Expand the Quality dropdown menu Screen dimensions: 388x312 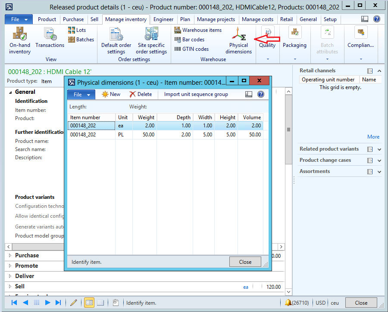coord(267,59)
